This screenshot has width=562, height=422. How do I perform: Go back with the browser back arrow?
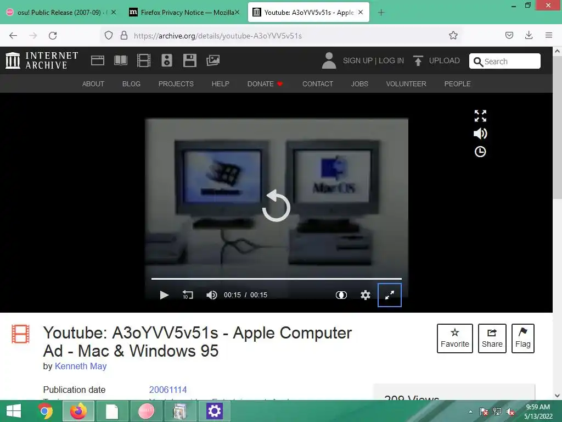click(x=13, y=36)
